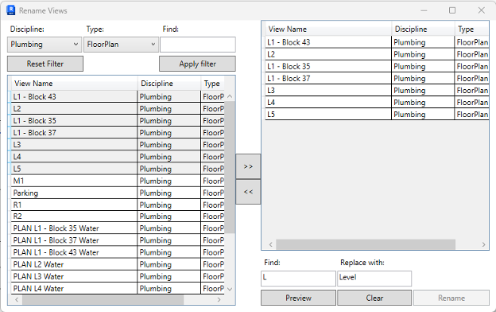Click right list horizontal scroll right arrow

(483, 244)
